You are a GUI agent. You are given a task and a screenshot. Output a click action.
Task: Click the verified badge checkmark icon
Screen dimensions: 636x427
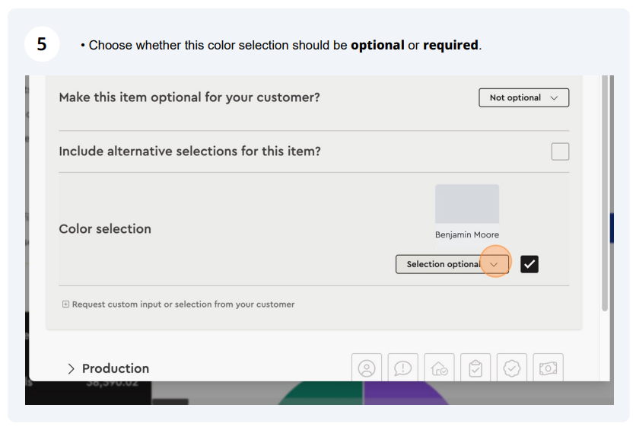click(511, 368)
